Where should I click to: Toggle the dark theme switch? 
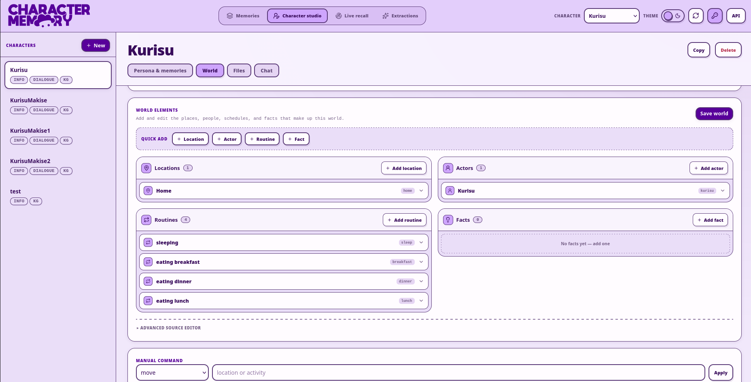[x=673, y=16]
